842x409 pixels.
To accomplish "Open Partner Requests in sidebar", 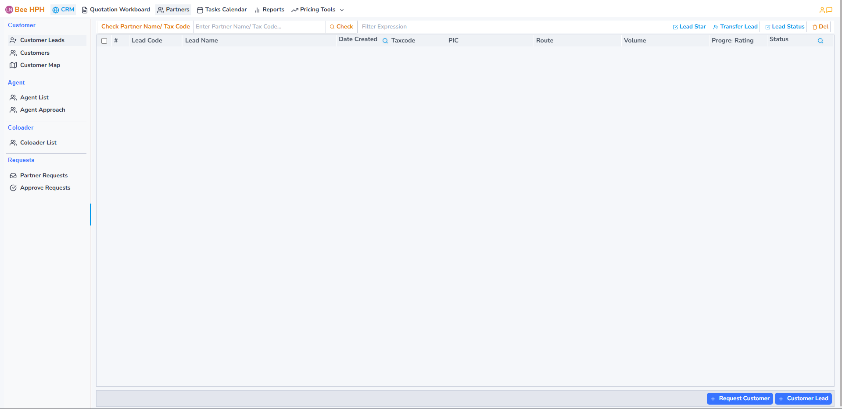I will tap(43, 176).
